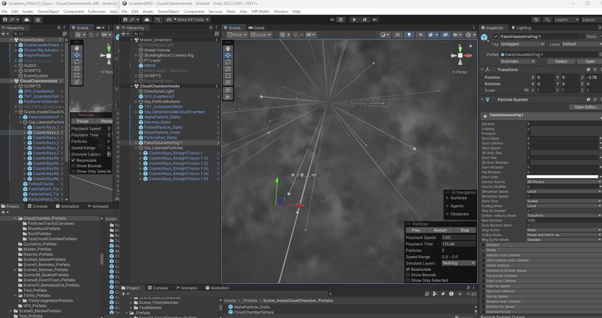
Task: Click the Pause button in top toolbar
Action: [x=364, y=19]
